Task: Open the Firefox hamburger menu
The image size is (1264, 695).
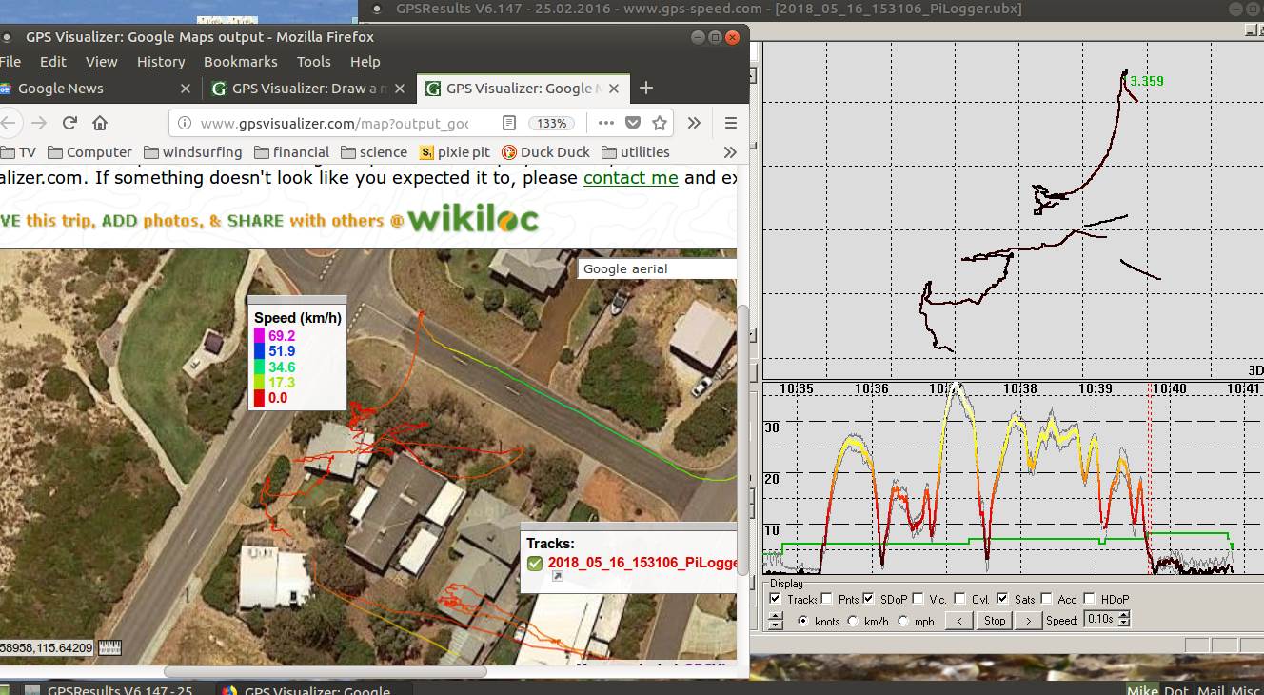Action: 731,123
